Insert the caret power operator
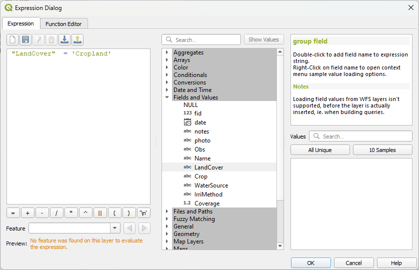 click(85, 213)
